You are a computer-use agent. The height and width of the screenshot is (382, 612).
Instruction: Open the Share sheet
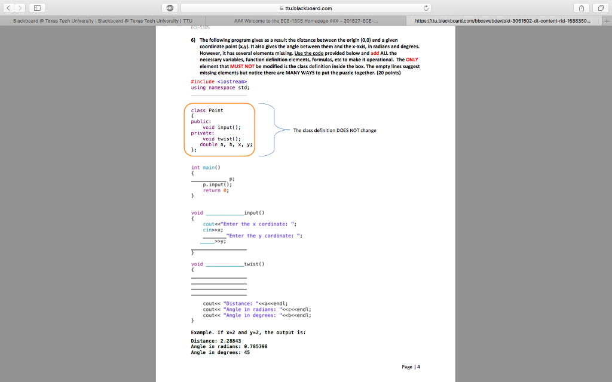580,7
